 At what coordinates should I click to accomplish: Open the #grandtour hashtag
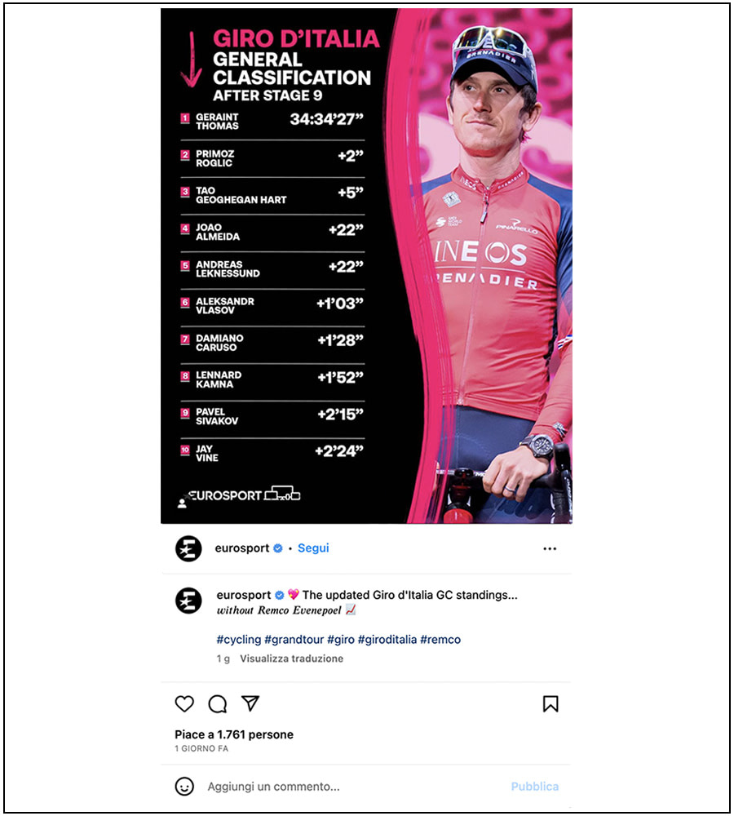(290, 641)
